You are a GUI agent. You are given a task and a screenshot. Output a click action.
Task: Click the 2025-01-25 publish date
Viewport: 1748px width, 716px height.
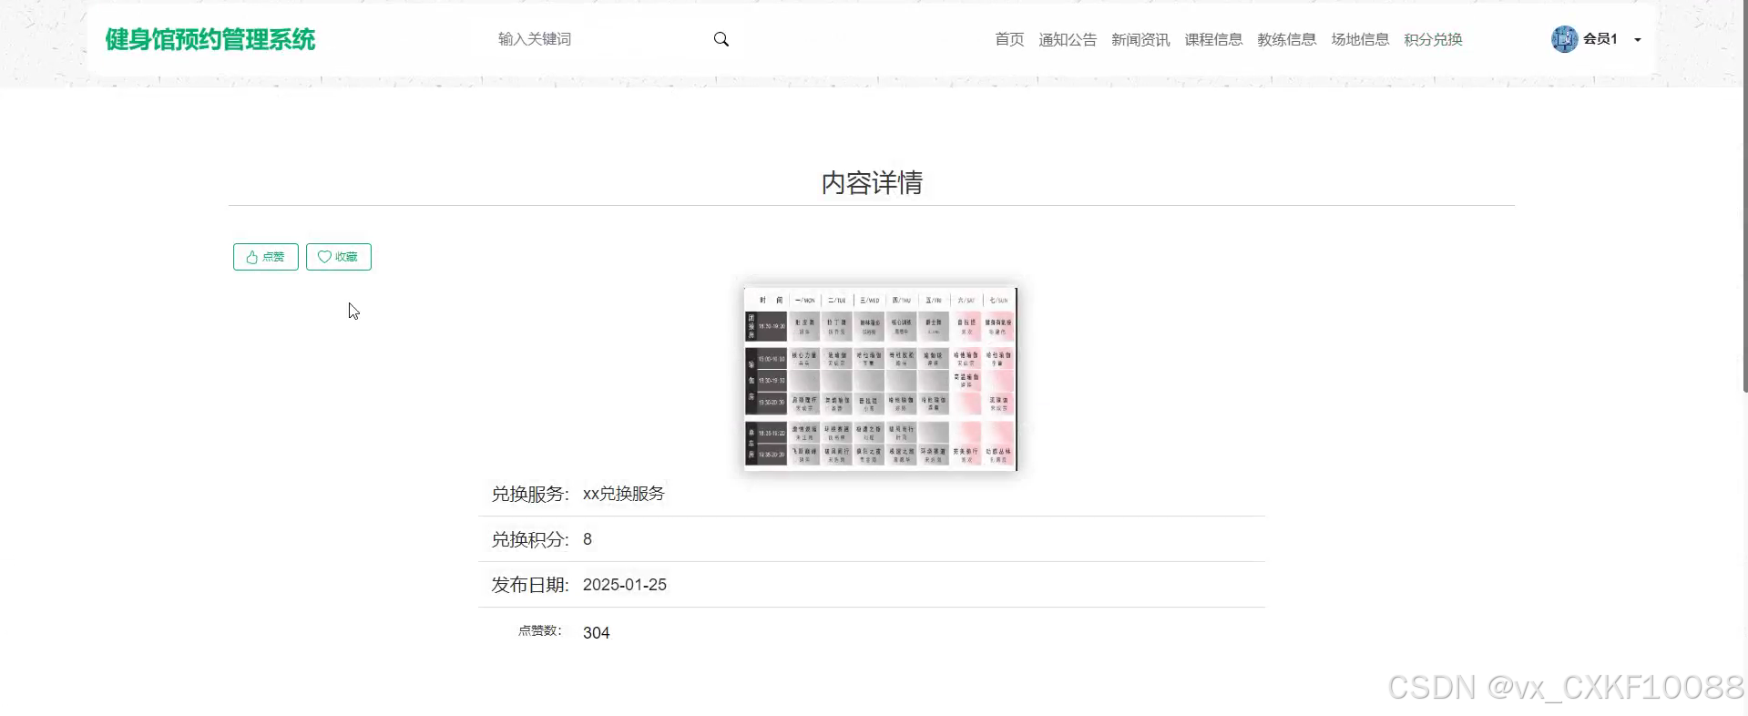[625, 585]
